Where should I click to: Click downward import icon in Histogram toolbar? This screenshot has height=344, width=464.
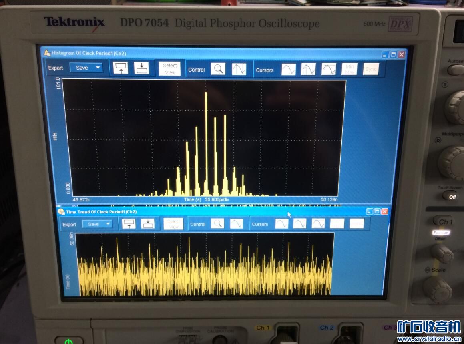coord(141,68)
